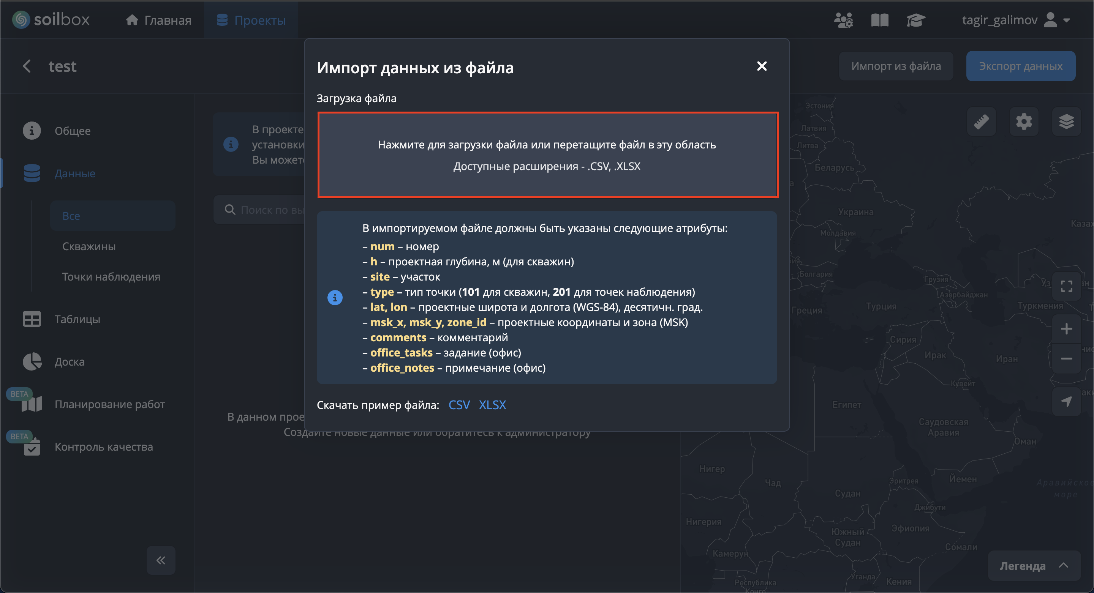Click the file upload drop area
The image size is (1094, 593).
(547, 155)
